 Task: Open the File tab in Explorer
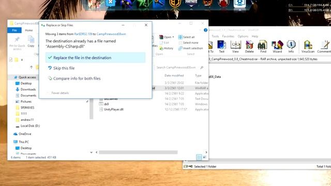click(14, 30)
